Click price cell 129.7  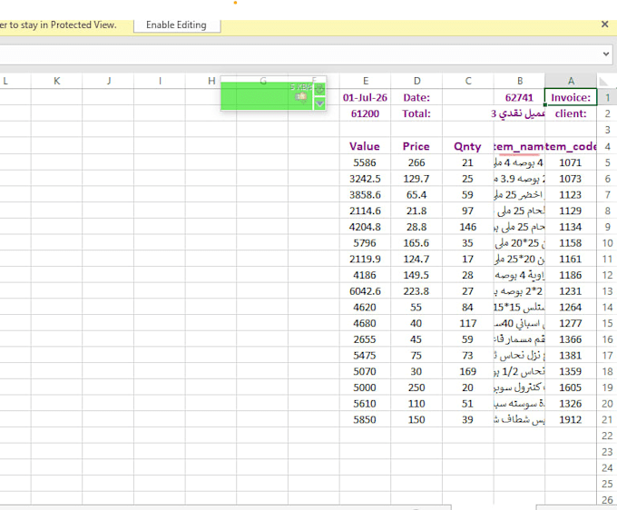point(416,179)
